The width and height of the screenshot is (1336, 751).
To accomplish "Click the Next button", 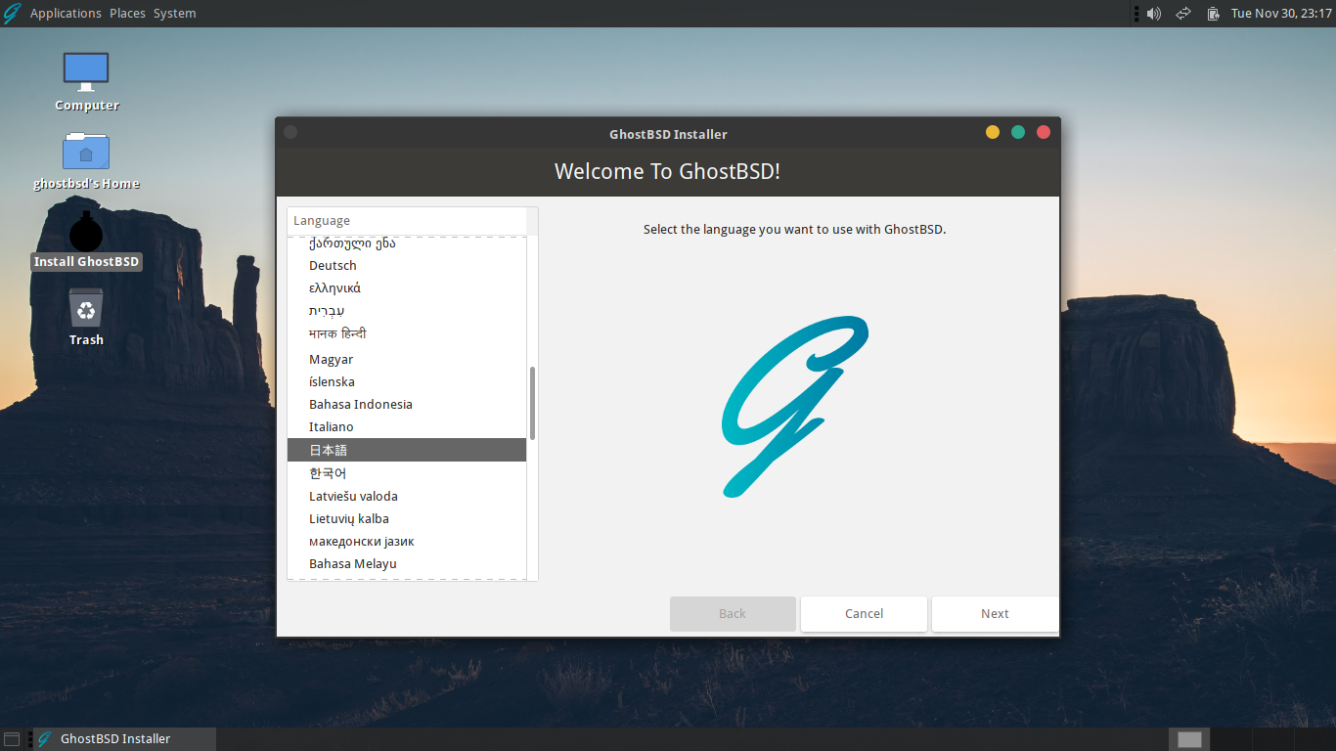I will 995,614.
